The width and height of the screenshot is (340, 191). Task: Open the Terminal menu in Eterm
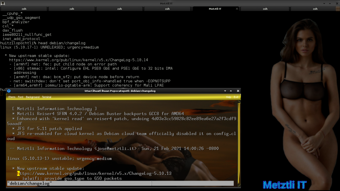[x=46, y=97]
